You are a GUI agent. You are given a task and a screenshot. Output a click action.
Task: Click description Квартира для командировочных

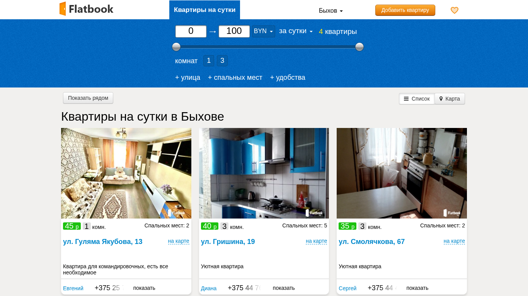(x=116, y=269)
